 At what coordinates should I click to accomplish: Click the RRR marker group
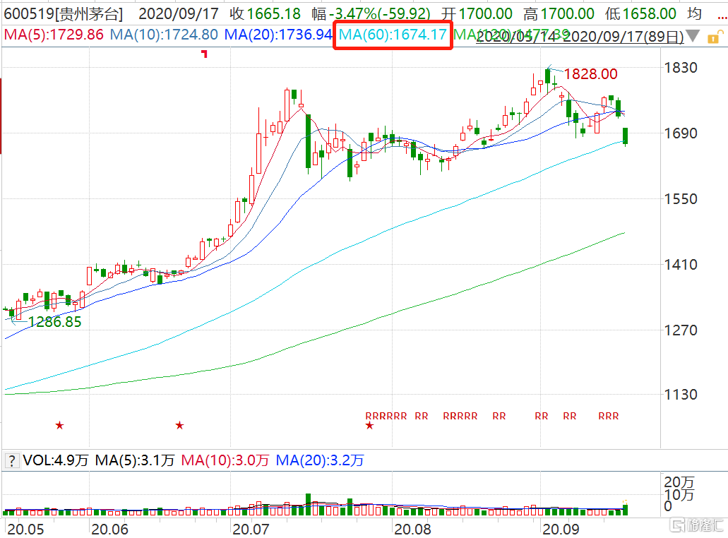[608, 416]
